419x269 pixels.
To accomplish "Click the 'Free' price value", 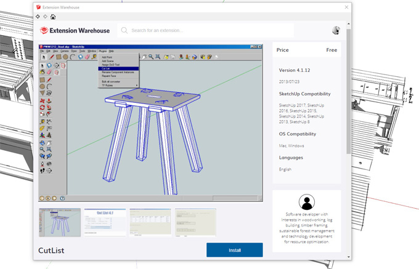I will tap(332, 50).
